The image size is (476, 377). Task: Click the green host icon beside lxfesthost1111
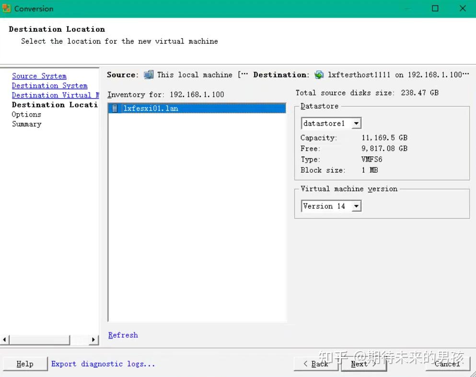[318, 74]
